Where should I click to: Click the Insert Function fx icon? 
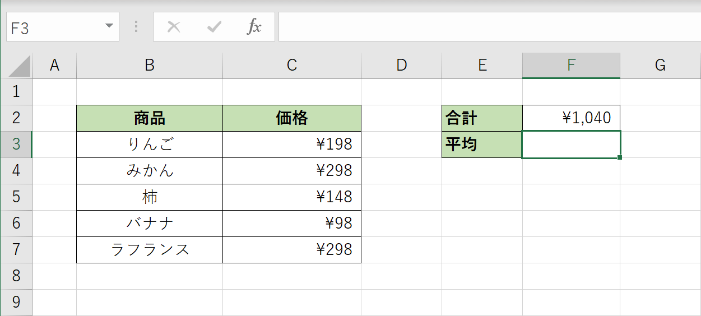(254, 27)
